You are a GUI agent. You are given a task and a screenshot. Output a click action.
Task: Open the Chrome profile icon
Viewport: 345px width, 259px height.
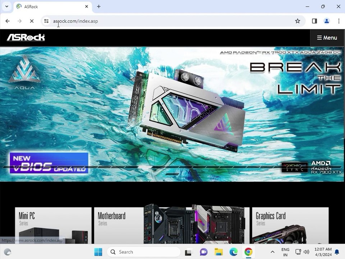click(x=327, y=21)
